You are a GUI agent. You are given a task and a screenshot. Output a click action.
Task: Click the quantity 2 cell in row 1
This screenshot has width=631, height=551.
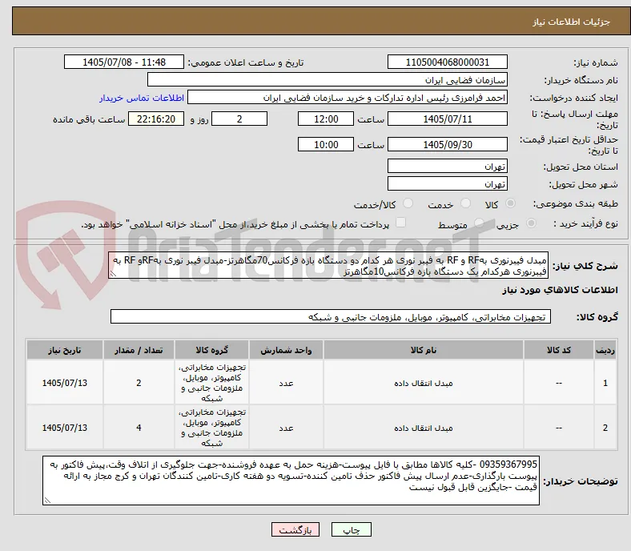139,383
